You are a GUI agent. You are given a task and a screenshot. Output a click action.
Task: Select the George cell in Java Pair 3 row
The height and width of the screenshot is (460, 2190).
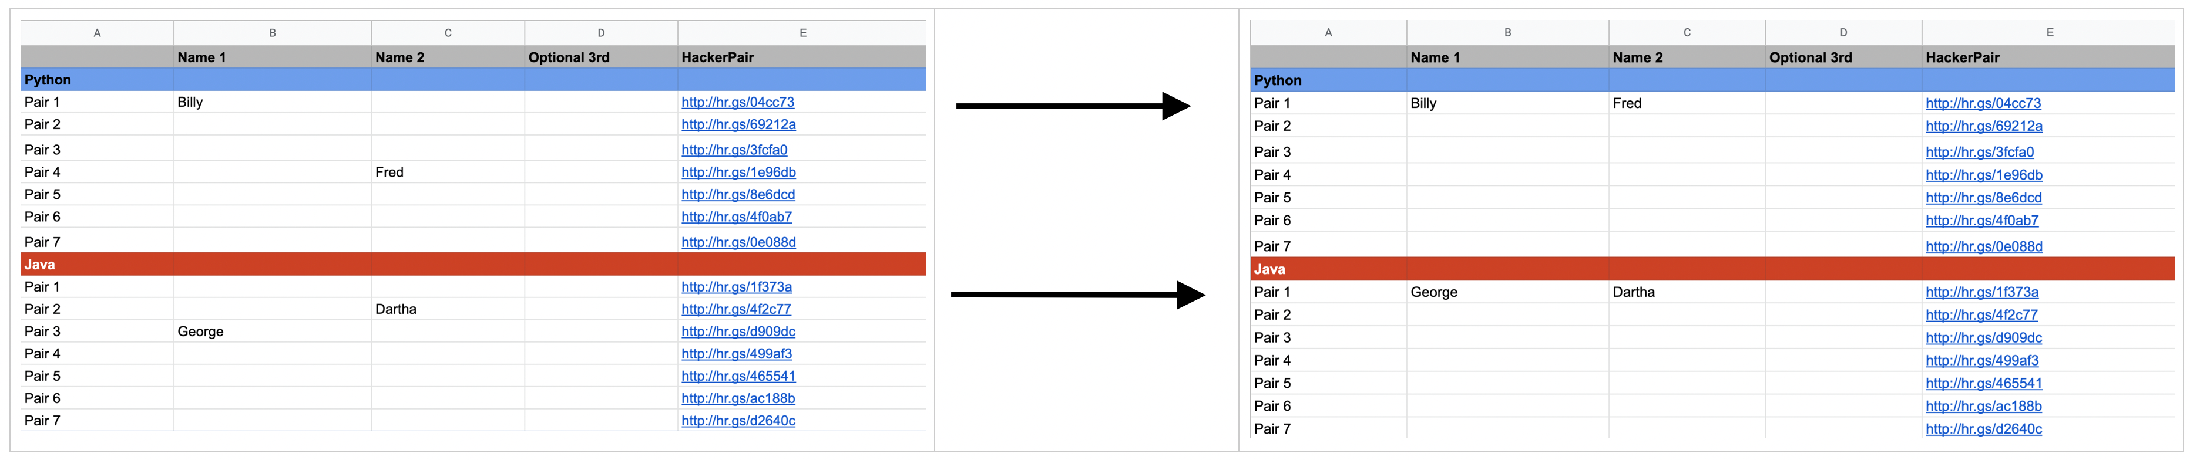pyautogui.click(x=201, y=332)
